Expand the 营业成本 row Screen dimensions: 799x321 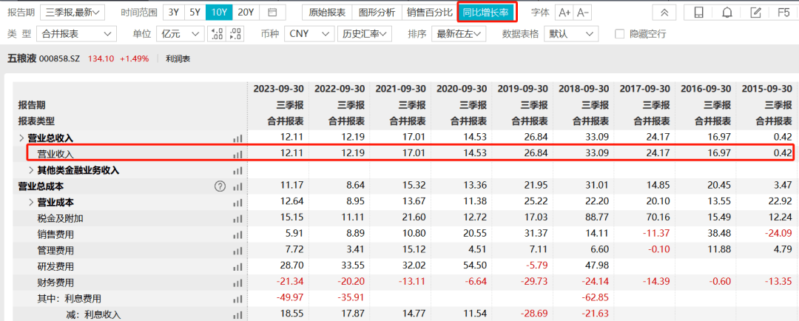tap(31, 202)
